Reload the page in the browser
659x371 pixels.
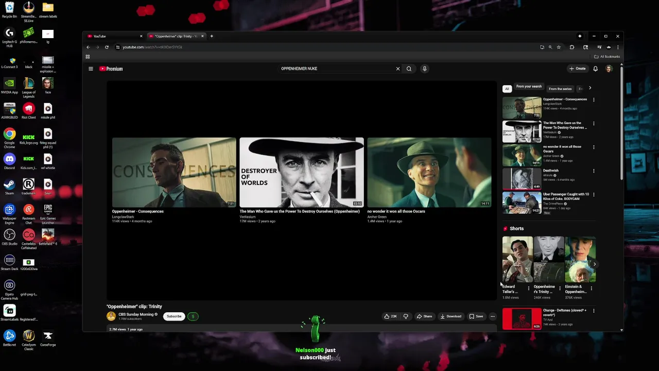(x=107, y=47)
